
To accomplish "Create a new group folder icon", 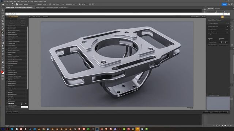I will (225, 126).
